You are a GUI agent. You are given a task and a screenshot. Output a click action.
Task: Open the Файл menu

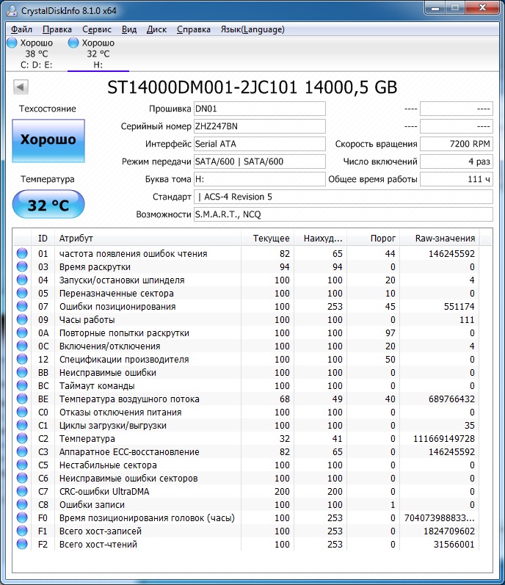click(x=21, y=29)
